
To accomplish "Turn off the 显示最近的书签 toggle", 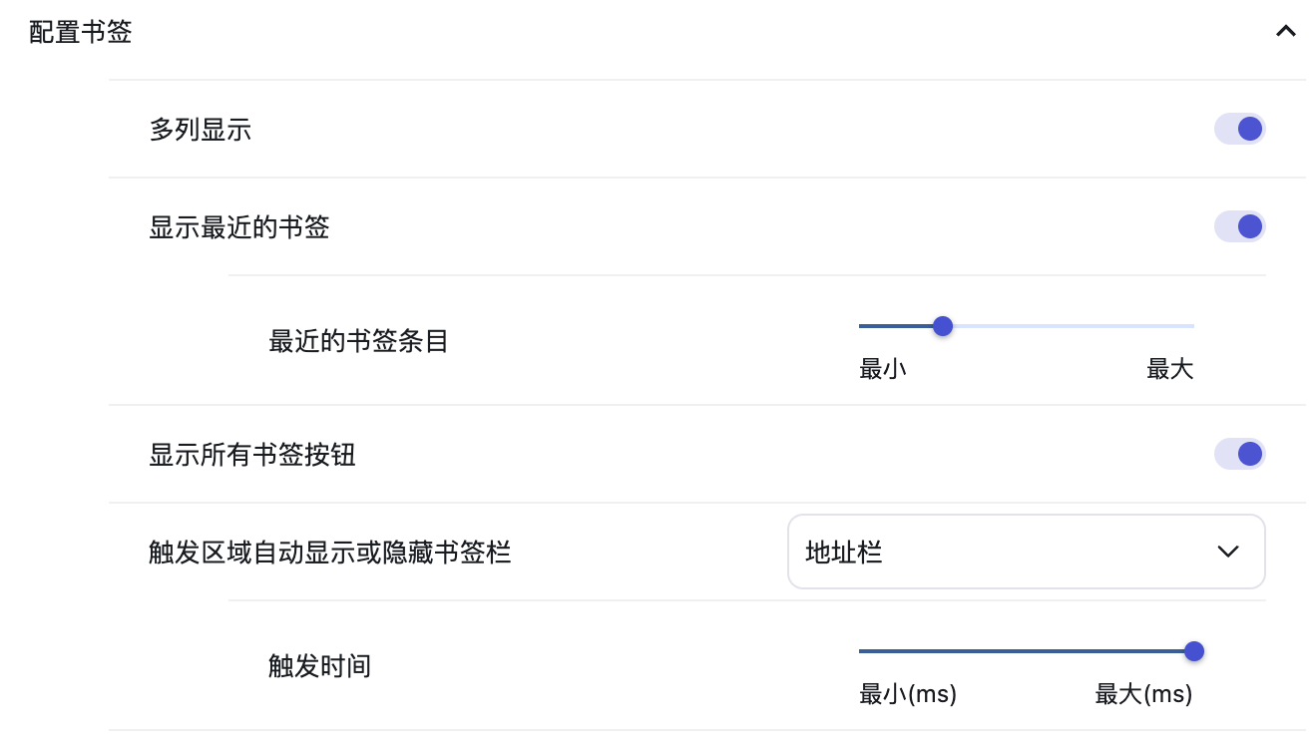I will click(x=1239, y=226).
